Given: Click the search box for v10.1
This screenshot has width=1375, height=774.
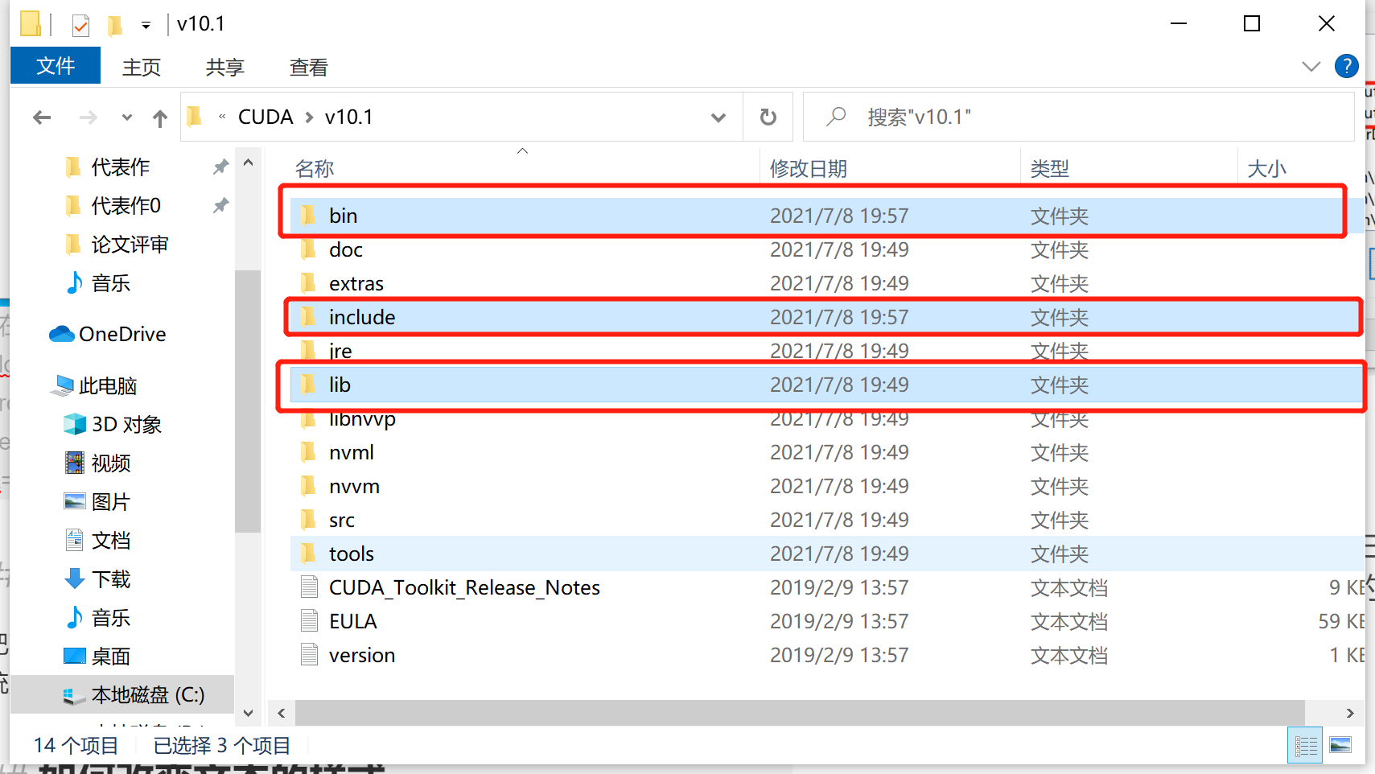Looking at the screenshot, I should tap(1078, 117).
